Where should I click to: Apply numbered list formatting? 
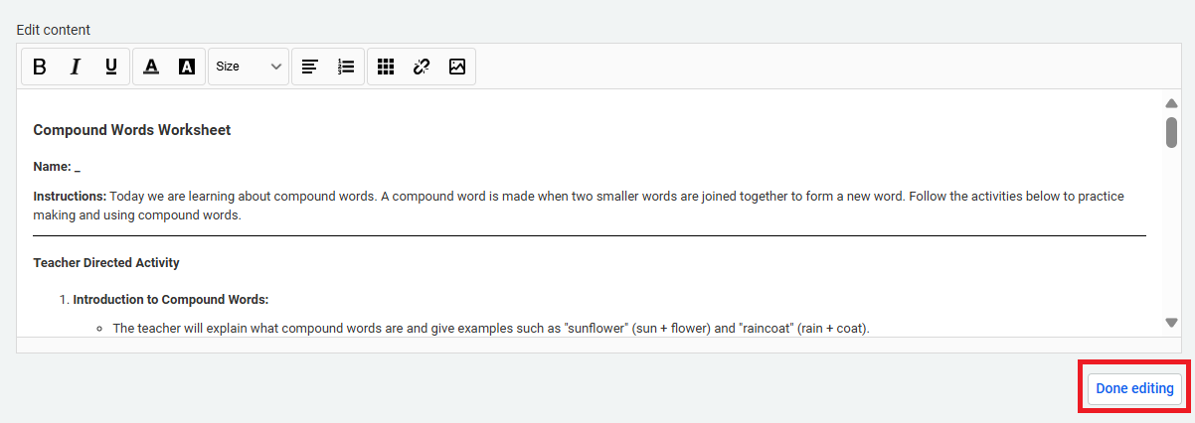[346, 67]
